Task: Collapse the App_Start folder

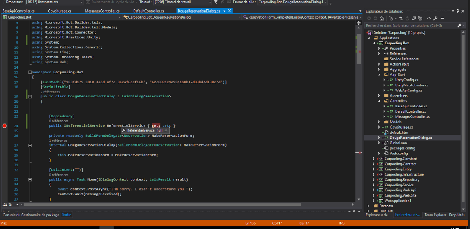Action: point(379,75)
